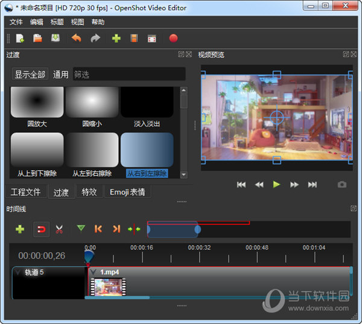Fast forward the video preview
This screenshot has height=324, width=362.
[294, 185]
